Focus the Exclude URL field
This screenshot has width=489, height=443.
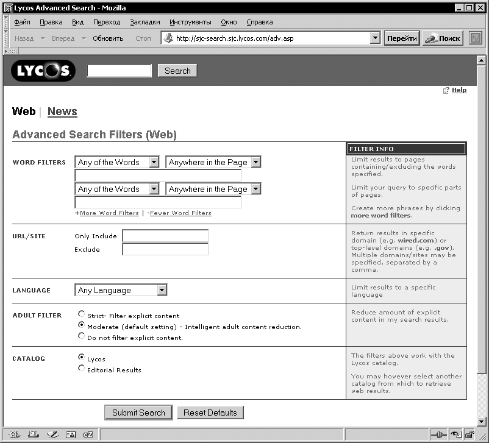click(x=165, y=249)
